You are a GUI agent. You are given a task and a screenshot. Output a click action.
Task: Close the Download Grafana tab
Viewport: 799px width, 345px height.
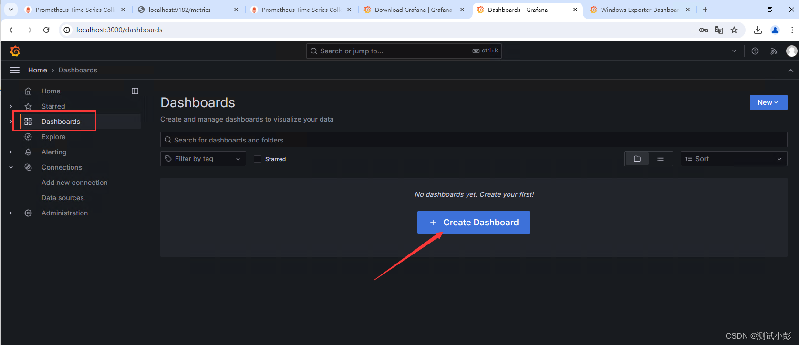click(x=462, y=10)
